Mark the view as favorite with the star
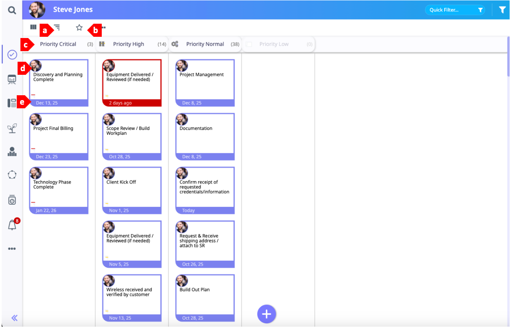510x327 pixels. [79, 27]
